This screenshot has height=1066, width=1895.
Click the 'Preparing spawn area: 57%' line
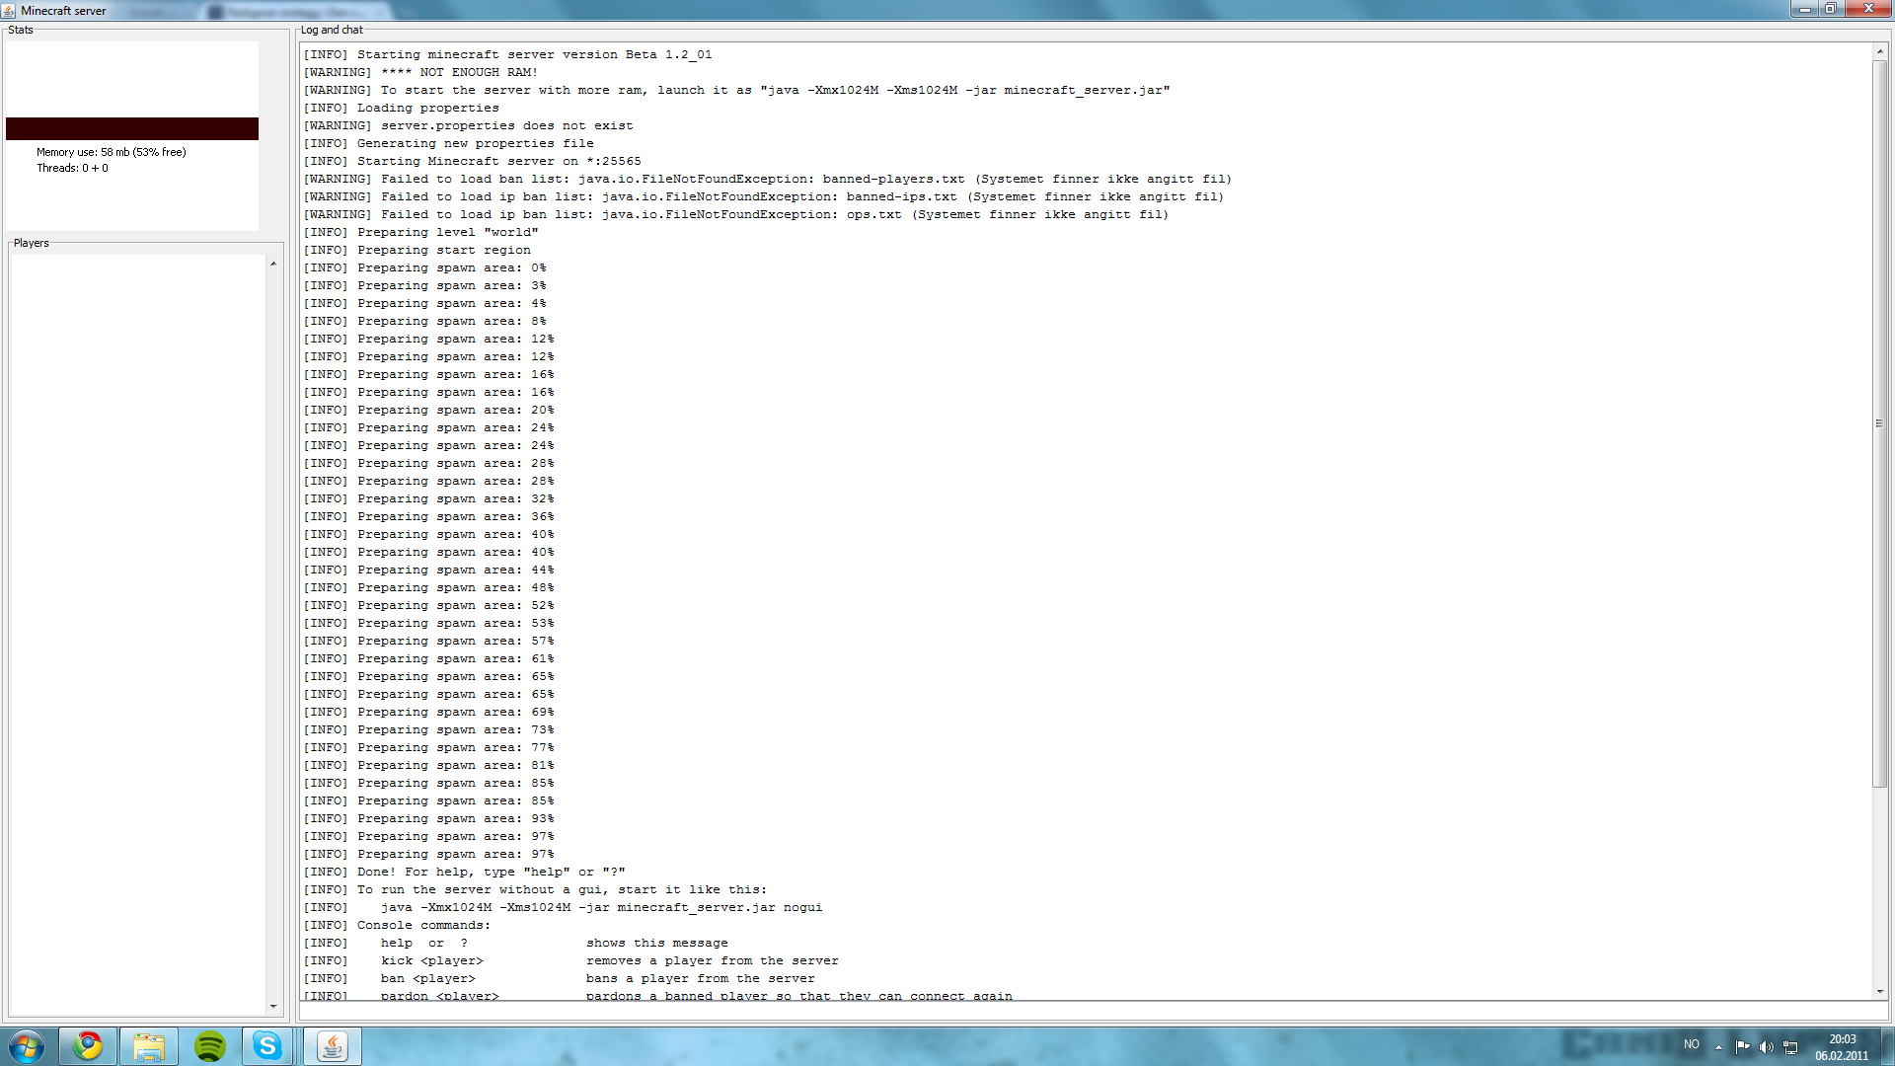tap(429, 641)
